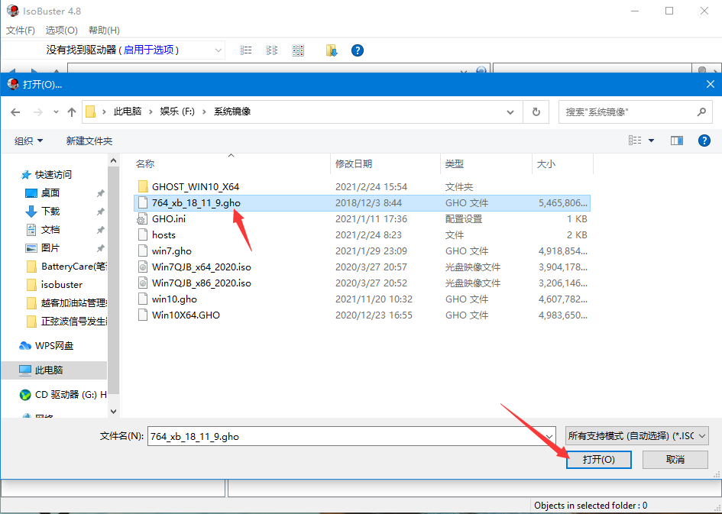This screenshot has width=722, height=514.
Task: Click the IsoBuster toolbar help icon
Action: [x=357, y=50]
